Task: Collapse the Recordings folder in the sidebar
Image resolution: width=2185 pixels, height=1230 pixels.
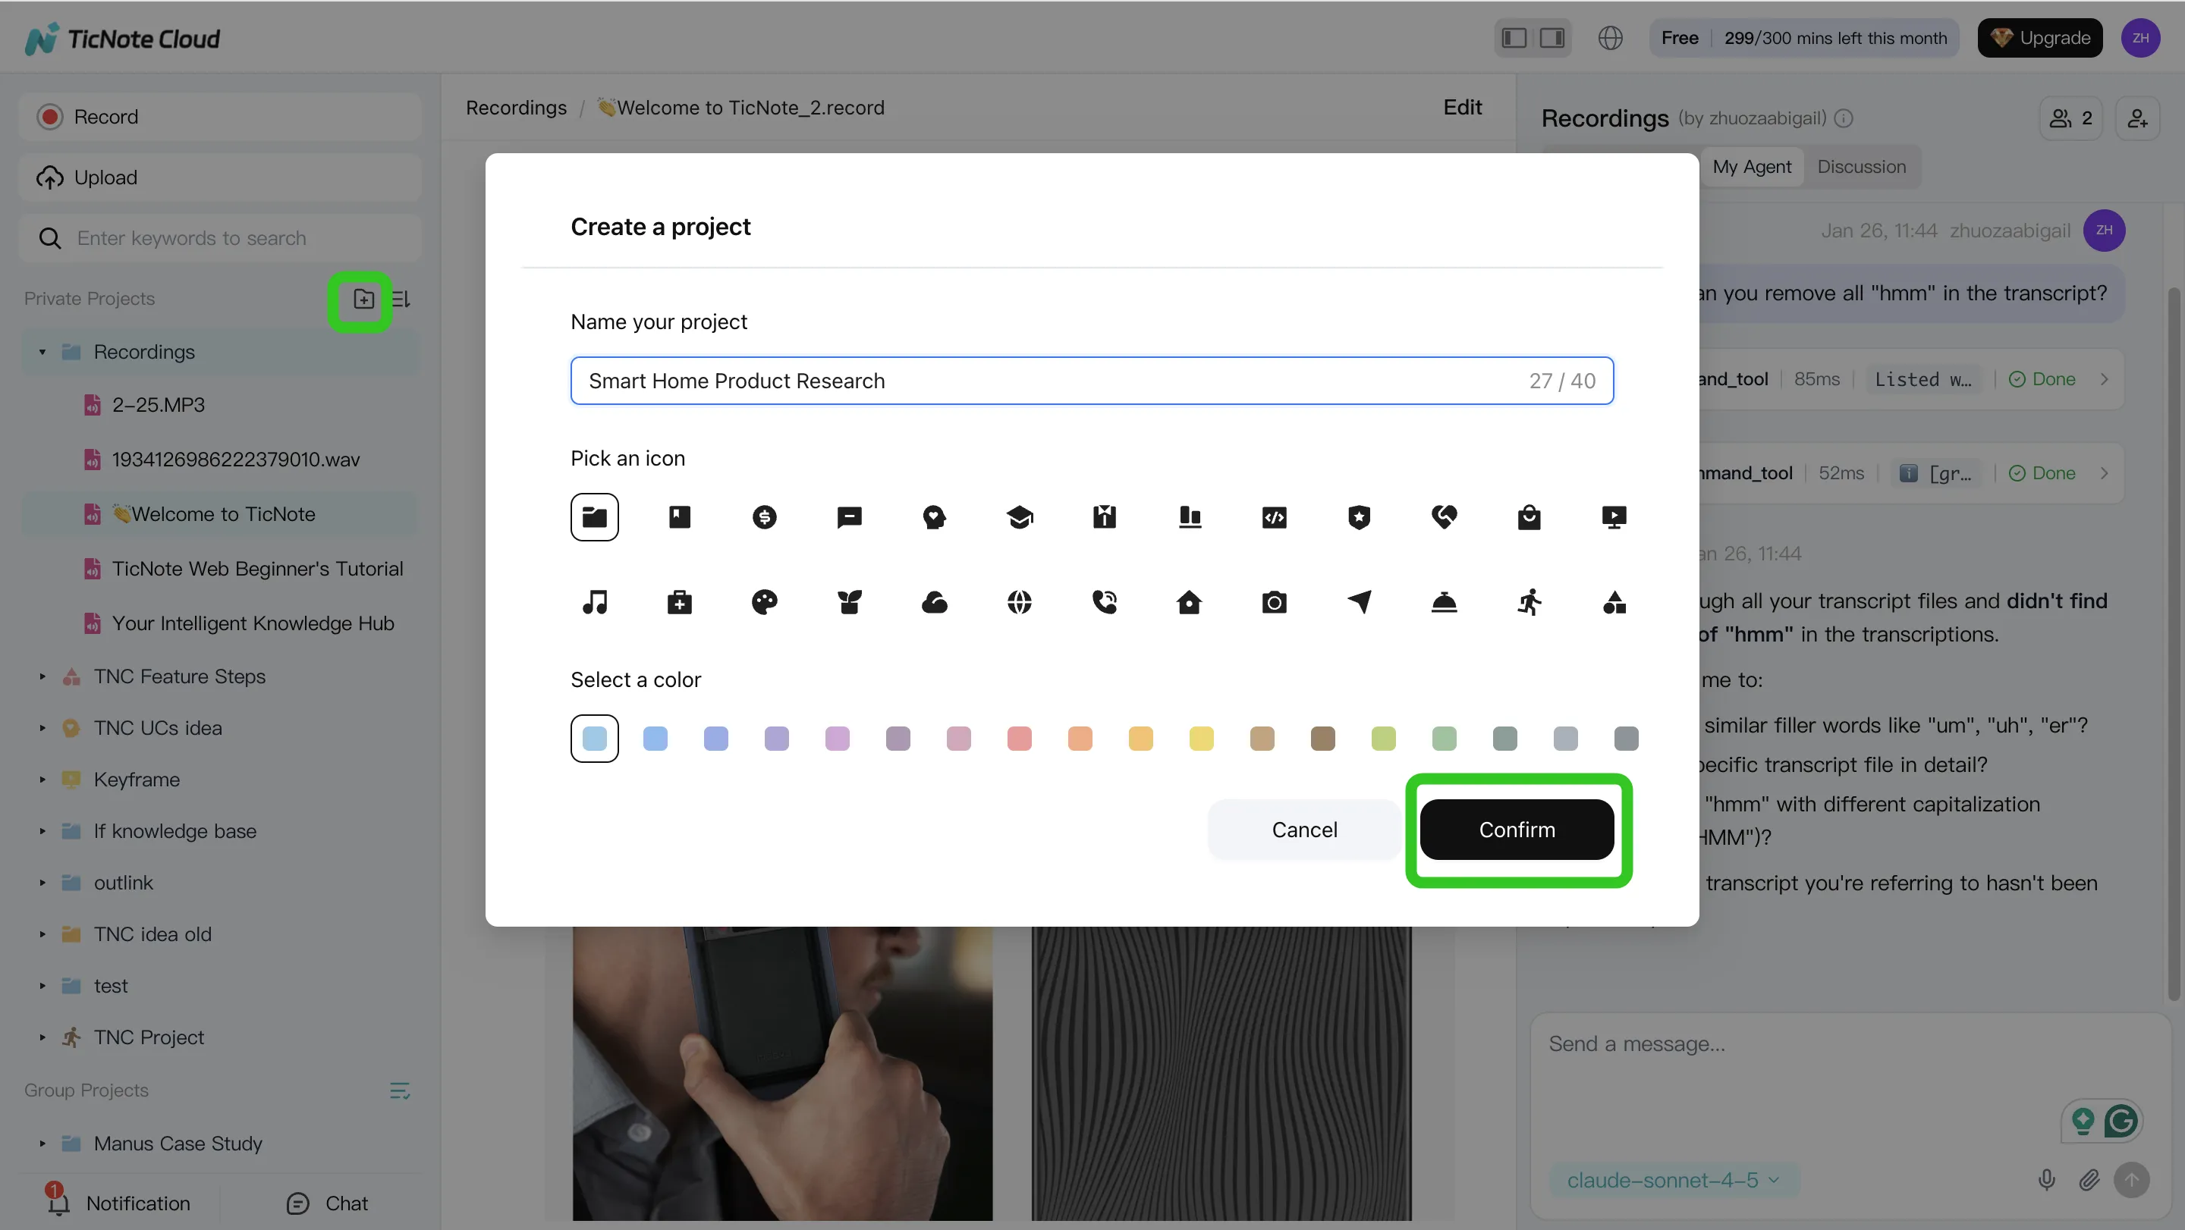Action: pos(42,351)
